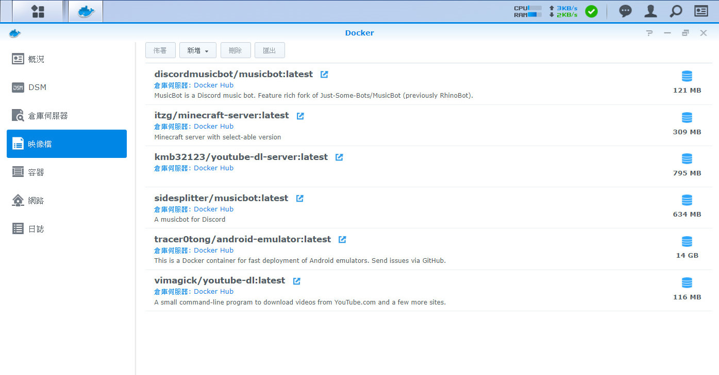Open the 日誌 log tab
The height and width of the screenshot is (375, 719).
66,229
